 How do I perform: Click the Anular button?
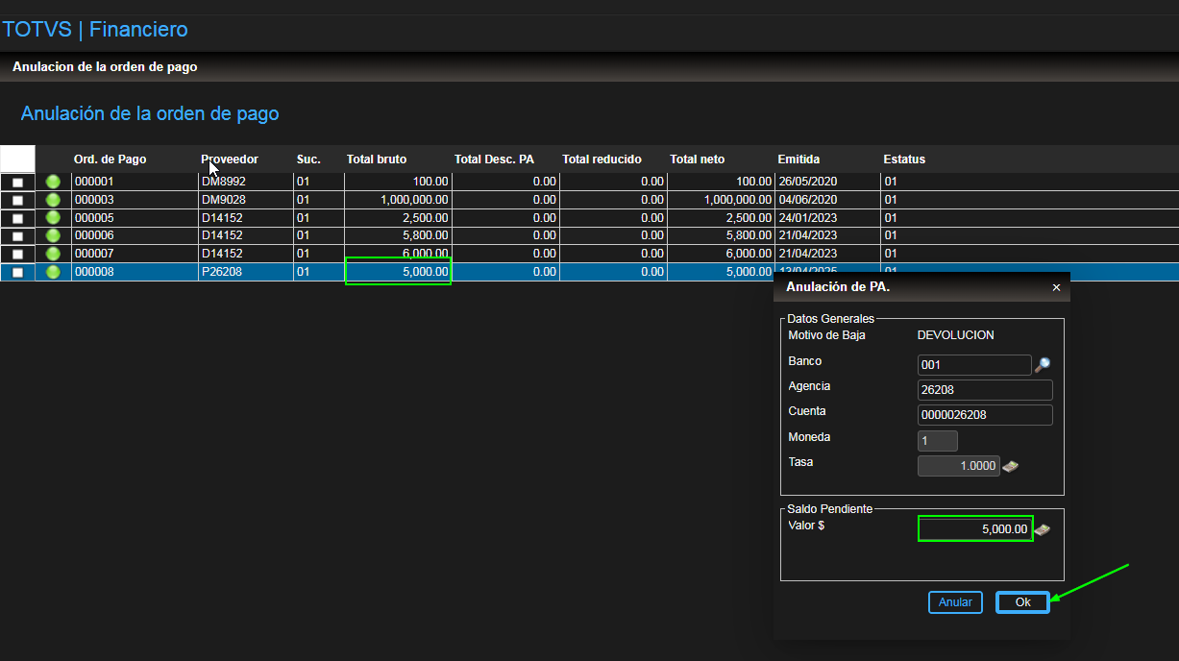tap(955, 602)
